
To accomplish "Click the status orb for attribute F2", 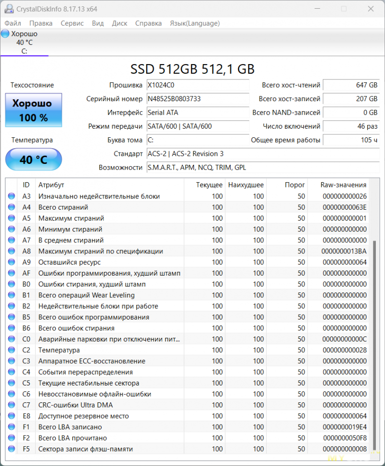I will [x=12, y=438].
